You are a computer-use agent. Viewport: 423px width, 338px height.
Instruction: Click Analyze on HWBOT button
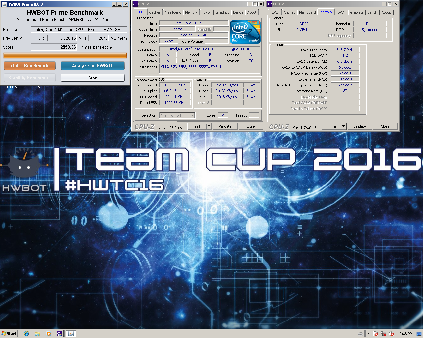(x=93, y=66)
